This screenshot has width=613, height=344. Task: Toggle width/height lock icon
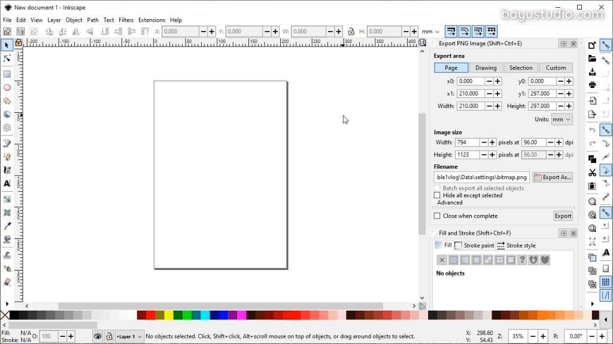pos(351,32)
